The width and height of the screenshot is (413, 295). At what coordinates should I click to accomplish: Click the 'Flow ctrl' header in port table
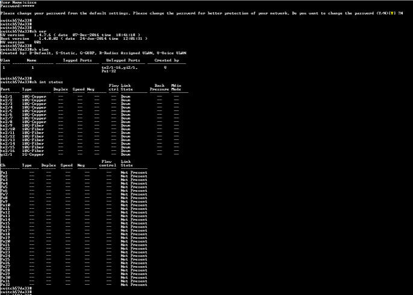(113, 87)
